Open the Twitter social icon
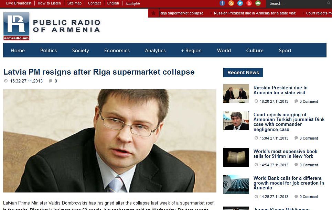This screenshot has height=210, width=332. click(240, 3)
